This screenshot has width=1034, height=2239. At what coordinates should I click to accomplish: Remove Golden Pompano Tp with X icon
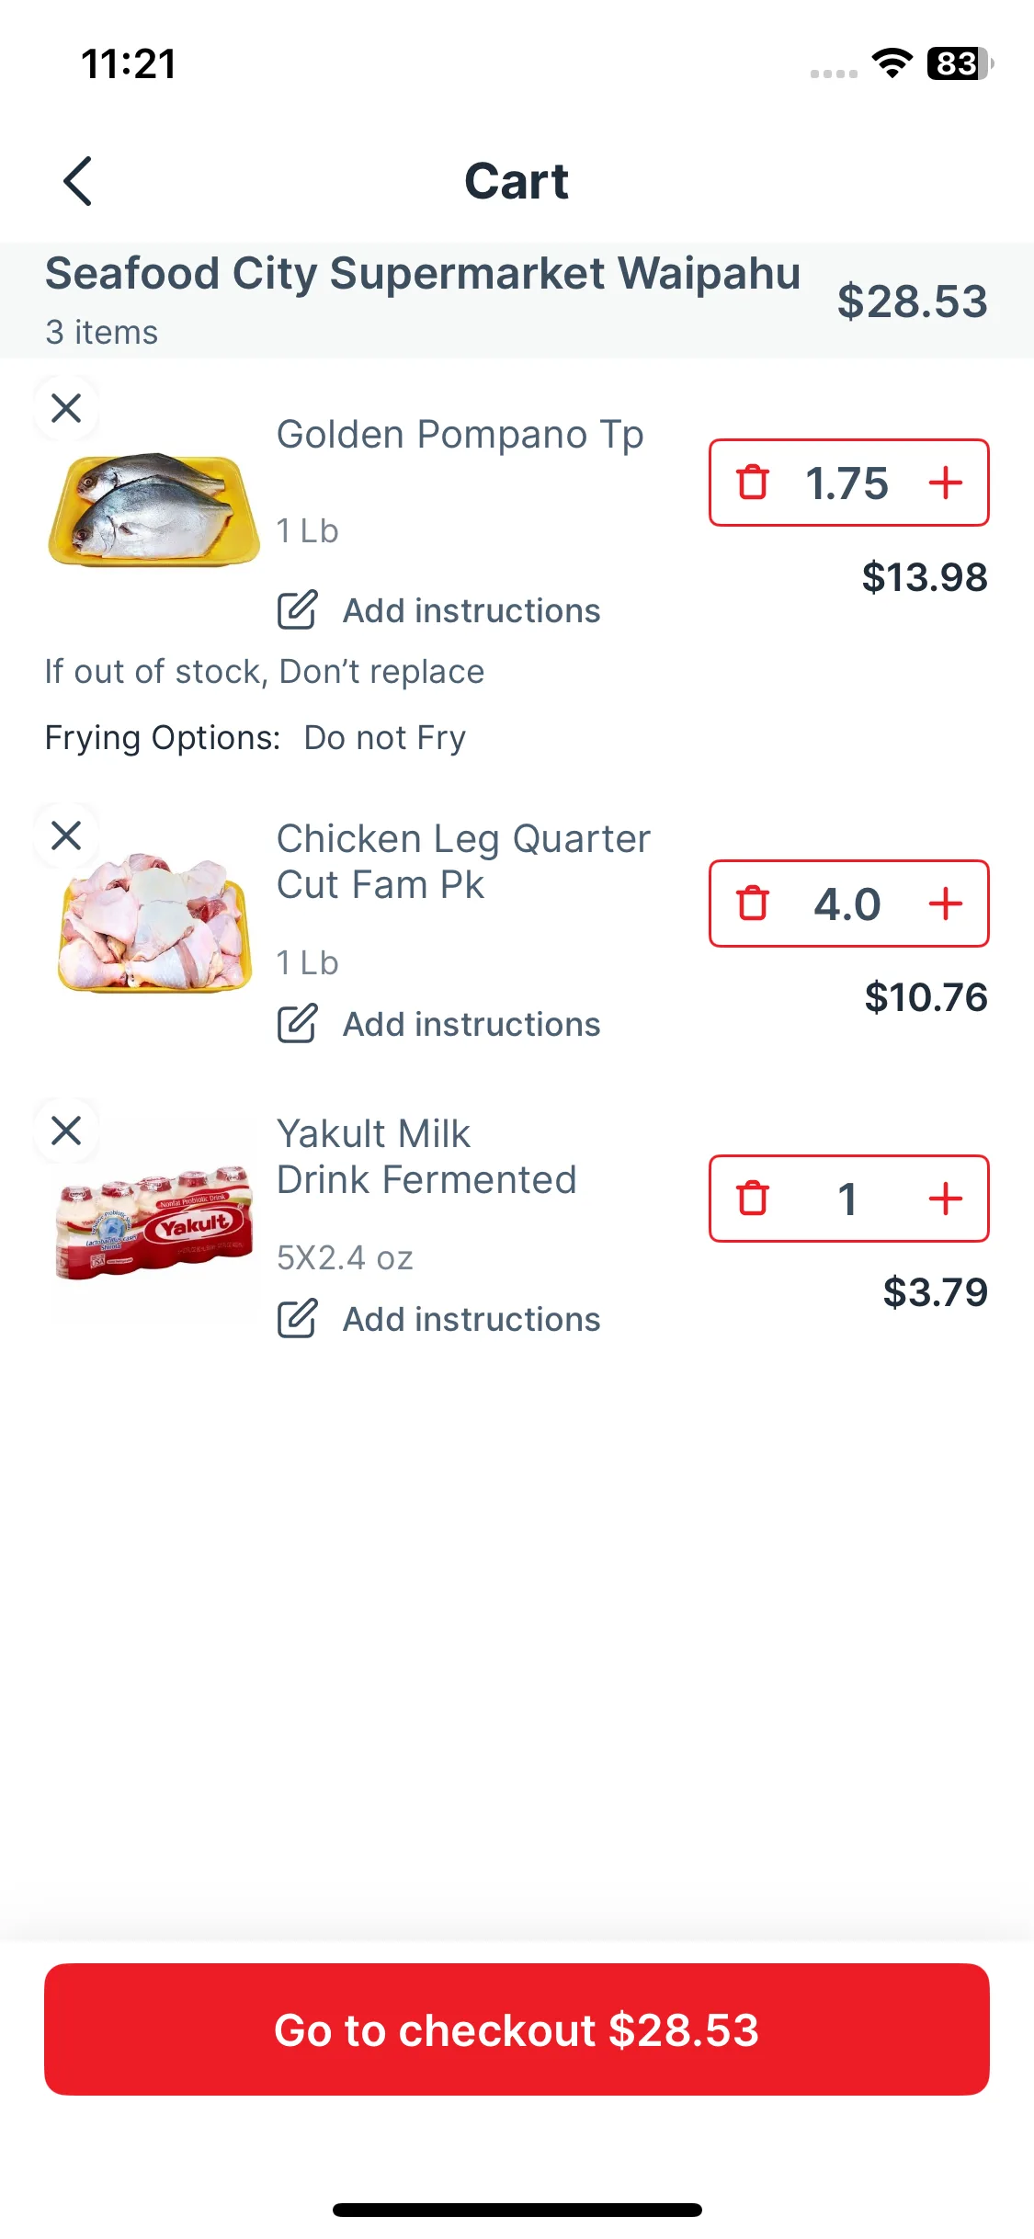(66, 408)
